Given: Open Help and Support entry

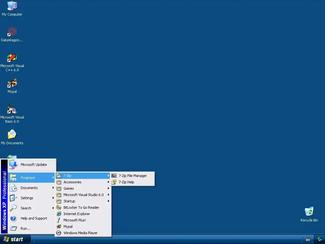Looking at the screenshot, I should click(x=32, y=218).
